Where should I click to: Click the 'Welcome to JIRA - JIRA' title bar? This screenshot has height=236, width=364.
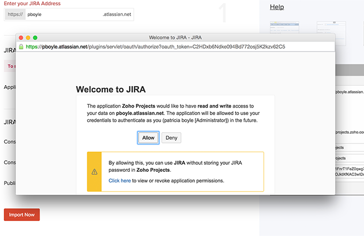click(x=176, y=38)
